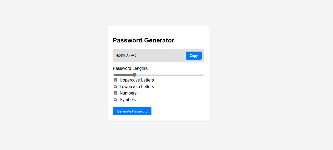Click the Lowercase Letters text label
Screen dimensions: 333x150
tap(137, 86)
